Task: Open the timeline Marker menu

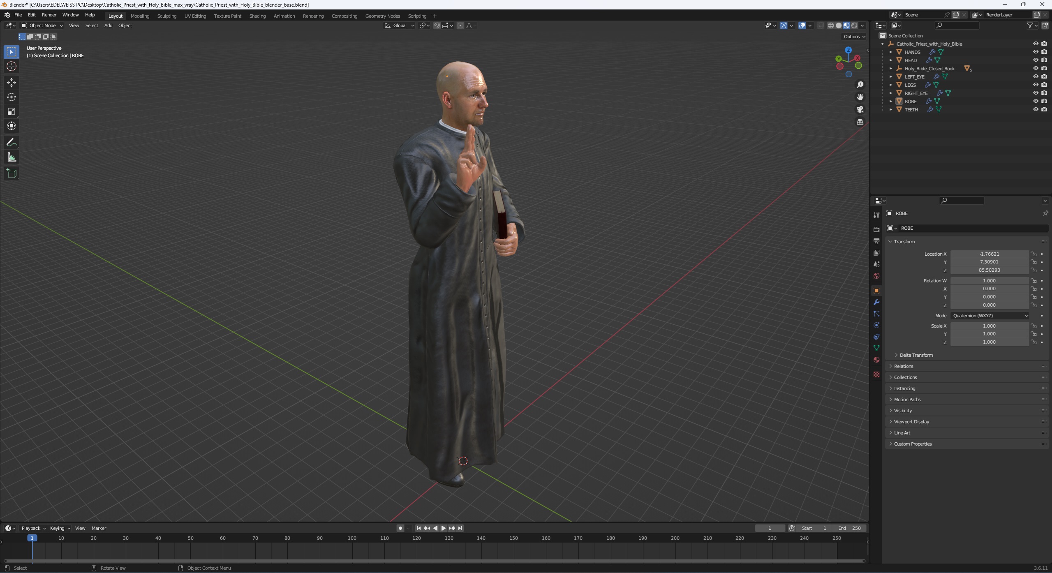Action: point(99,528)
